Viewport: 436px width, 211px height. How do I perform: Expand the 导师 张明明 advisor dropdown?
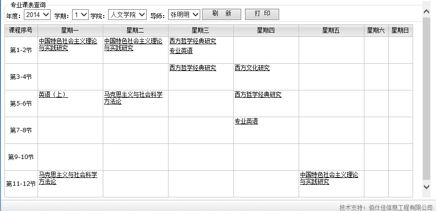coord(184,15)
